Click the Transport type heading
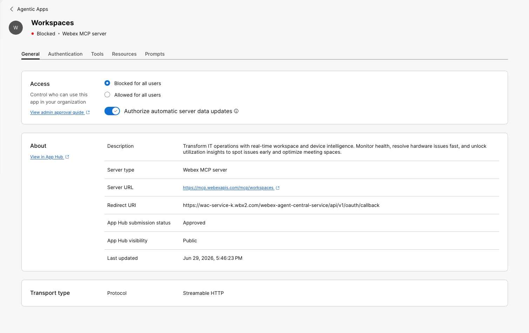The image size is (529, 333). click(50, 293)
